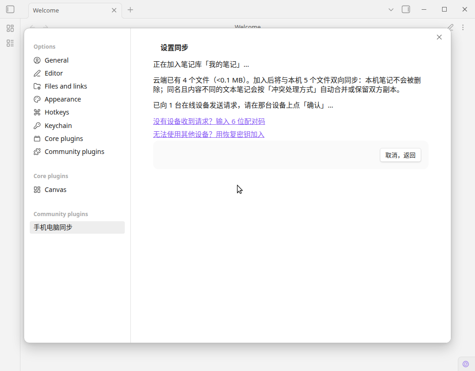Toggle the left sidebar icon
This screenshot has height=371, width=475.
click(10, 10)
